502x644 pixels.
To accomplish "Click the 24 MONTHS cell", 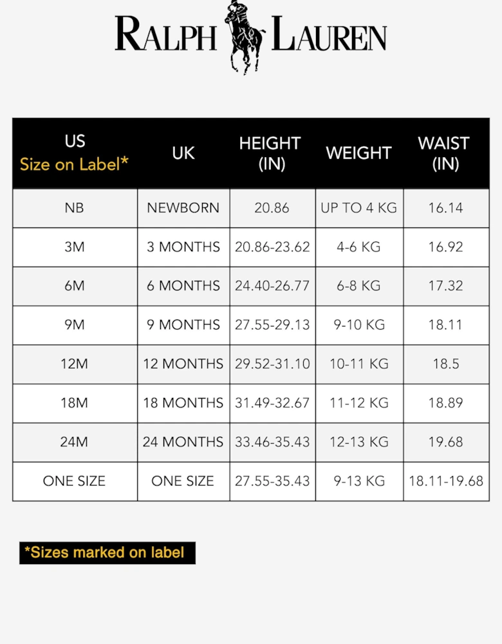I will coord(183,442).
